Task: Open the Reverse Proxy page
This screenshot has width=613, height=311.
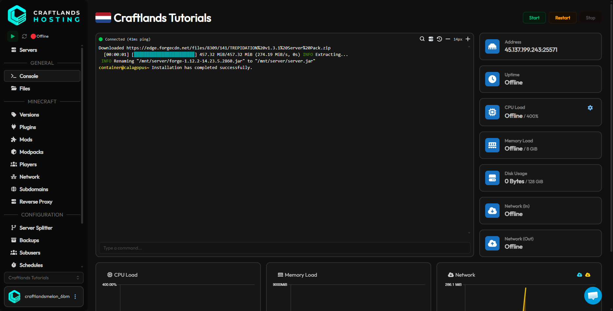Action: pyautogui.click(x=42, y=202)
